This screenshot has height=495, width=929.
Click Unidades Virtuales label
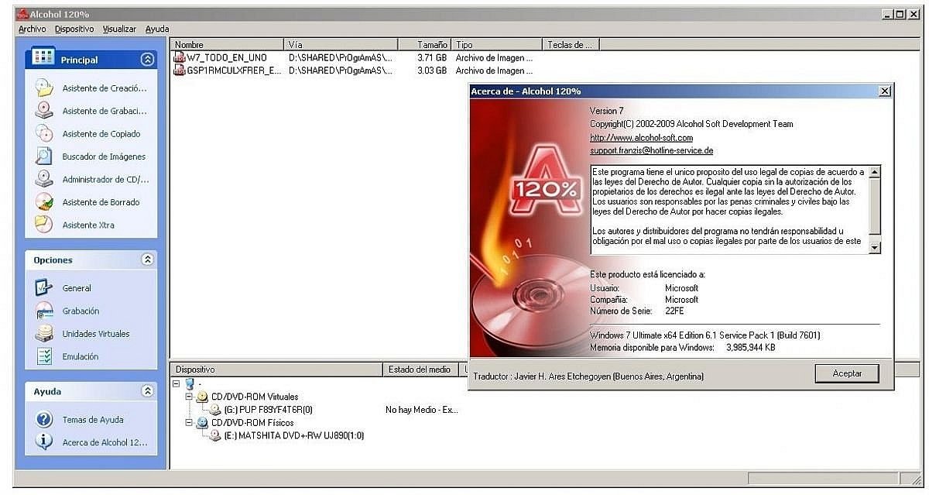click(x=96, y=334)
